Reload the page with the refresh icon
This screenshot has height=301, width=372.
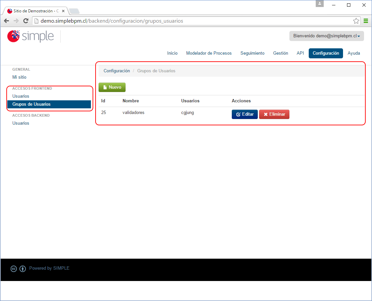[26, 20]
